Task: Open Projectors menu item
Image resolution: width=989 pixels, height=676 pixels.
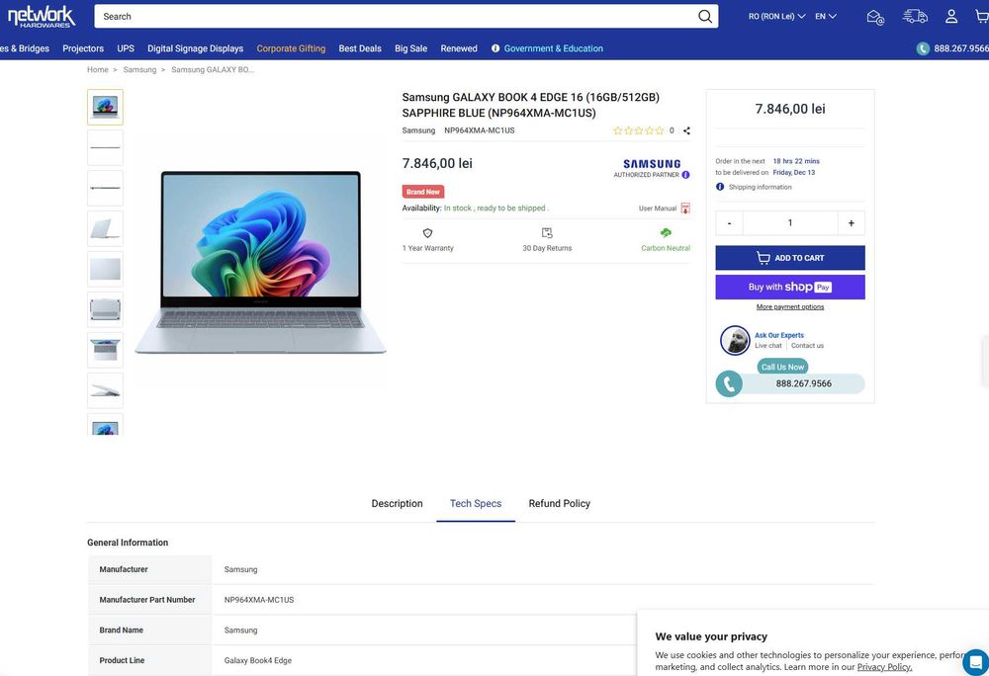Action: (x=83, y=48)
